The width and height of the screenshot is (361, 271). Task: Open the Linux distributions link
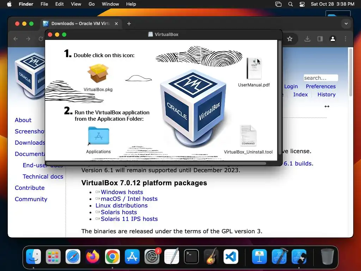coord(122,205)
